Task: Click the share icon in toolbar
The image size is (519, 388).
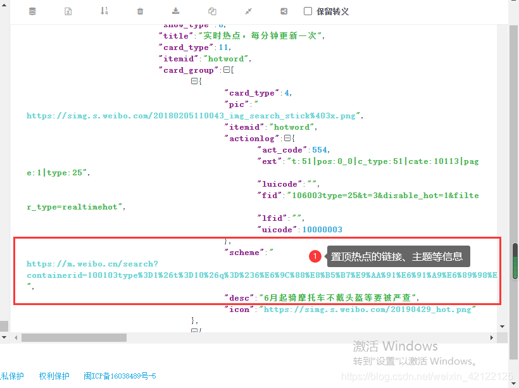Action: [284, 11]
